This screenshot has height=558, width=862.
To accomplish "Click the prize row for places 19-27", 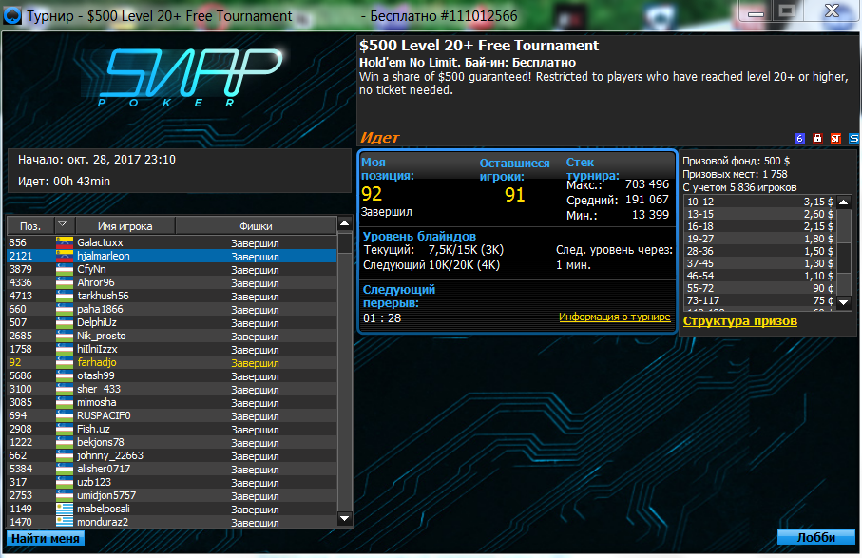I will tap(760, 240).
